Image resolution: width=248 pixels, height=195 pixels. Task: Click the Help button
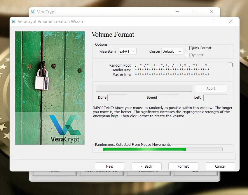pos(110,166)
